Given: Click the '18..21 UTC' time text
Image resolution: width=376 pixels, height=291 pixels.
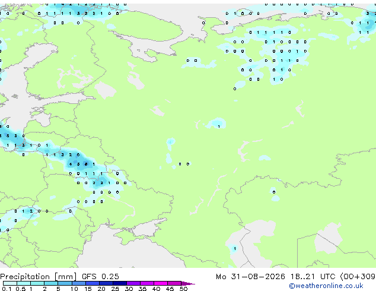Looking at the screenshot, I should [x=313, y=277].
